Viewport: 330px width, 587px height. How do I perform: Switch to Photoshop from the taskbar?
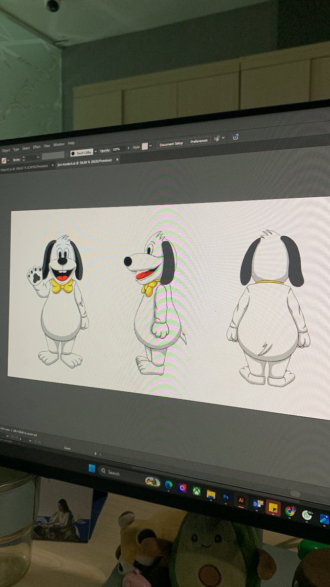[x=226, y=497]
